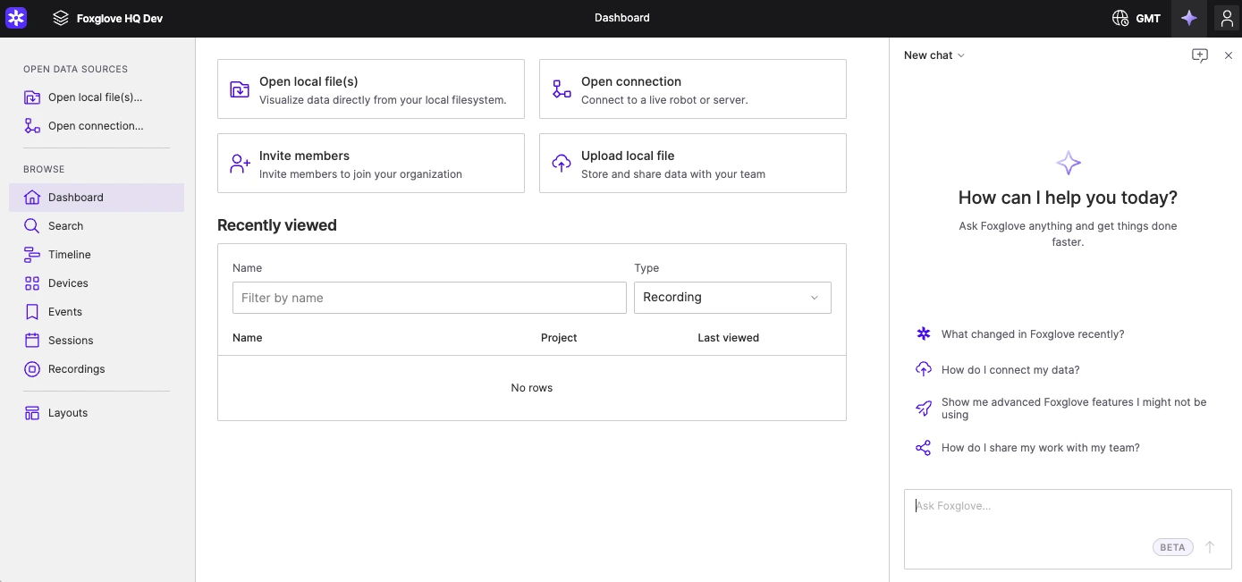Click the Invite members card
Image resolution: width=1242 pixels, height=582 pixels.
tap(371, 164)
